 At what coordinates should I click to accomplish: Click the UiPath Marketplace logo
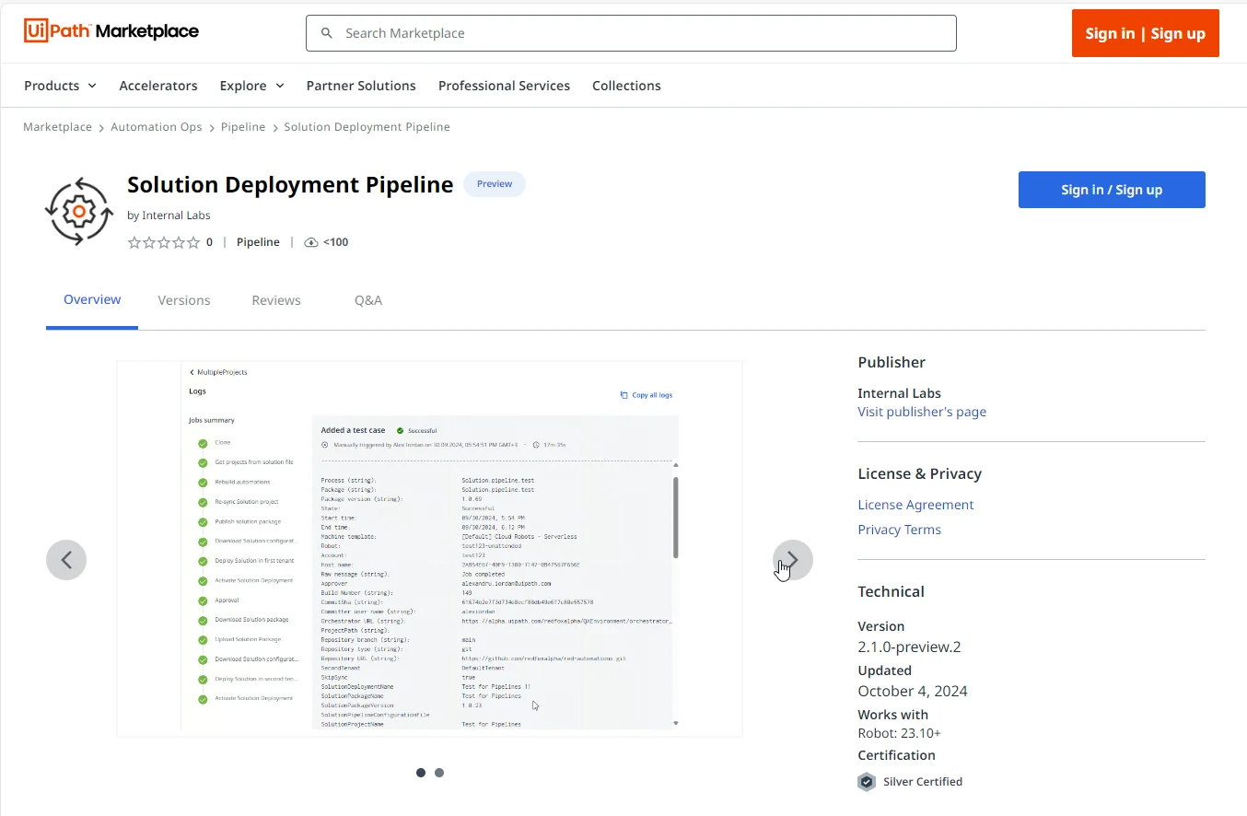[111, 30]
